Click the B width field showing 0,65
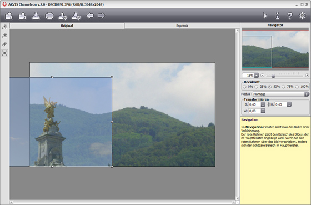Image resolution: width=311 pixels, height=205 pixels. (x=255, y=104)
